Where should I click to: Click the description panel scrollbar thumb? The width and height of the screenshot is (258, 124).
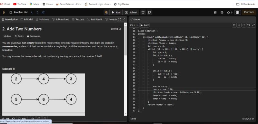pos(125,41)
